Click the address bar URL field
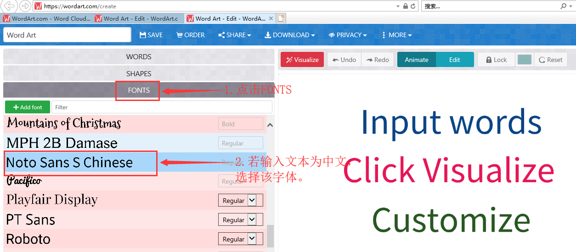Image resolution: width=576 pixels, height=252 pixels. tap(216, 6)
